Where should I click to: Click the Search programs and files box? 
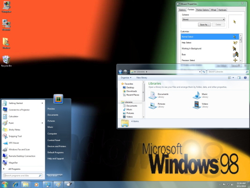[x=23, y=175]
